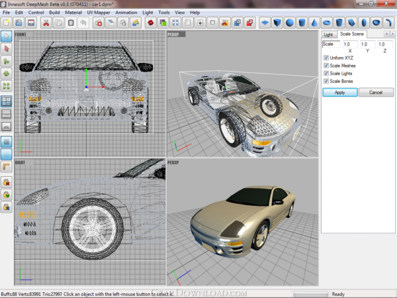This screenshot has height=298, width=397.
Task: Click the lock icon with green check
Action: 7,195
